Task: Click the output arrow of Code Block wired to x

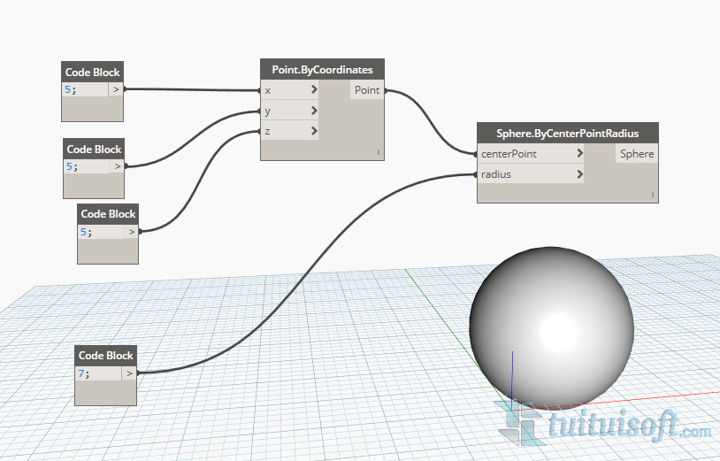Action: coord(116,89)
